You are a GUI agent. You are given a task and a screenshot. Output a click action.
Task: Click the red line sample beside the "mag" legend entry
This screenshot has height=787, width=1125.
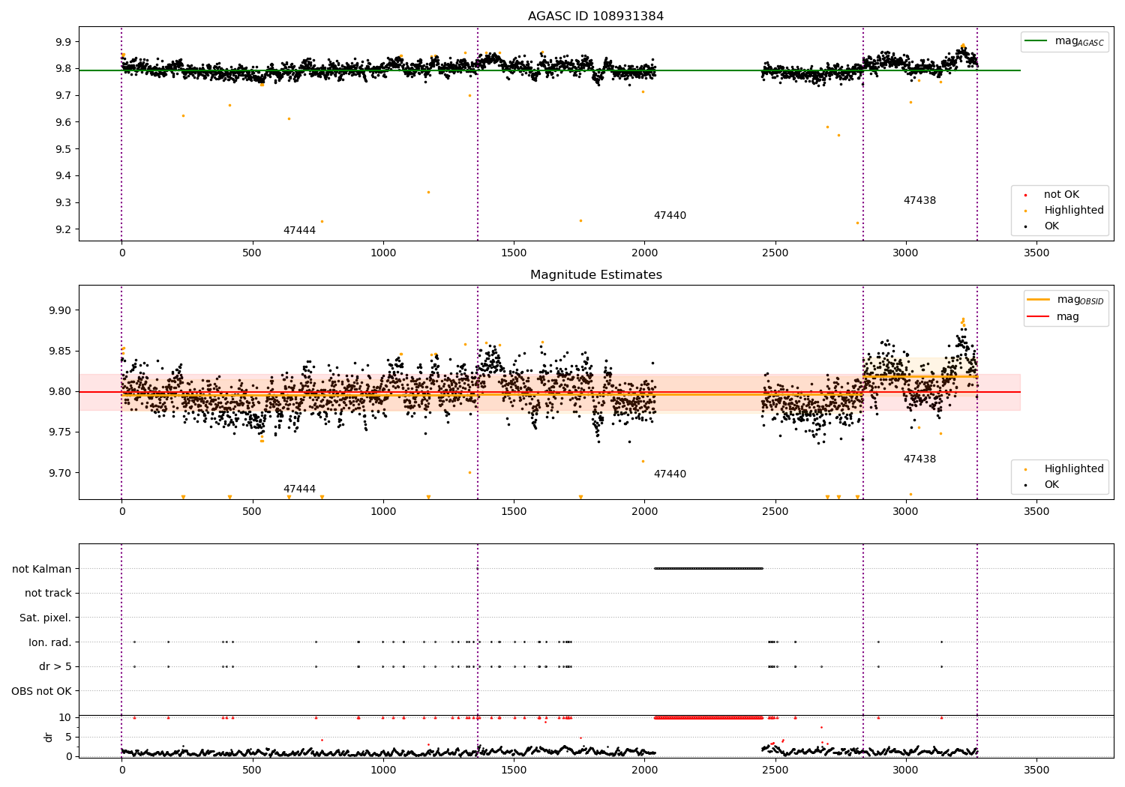(1039, 317)
